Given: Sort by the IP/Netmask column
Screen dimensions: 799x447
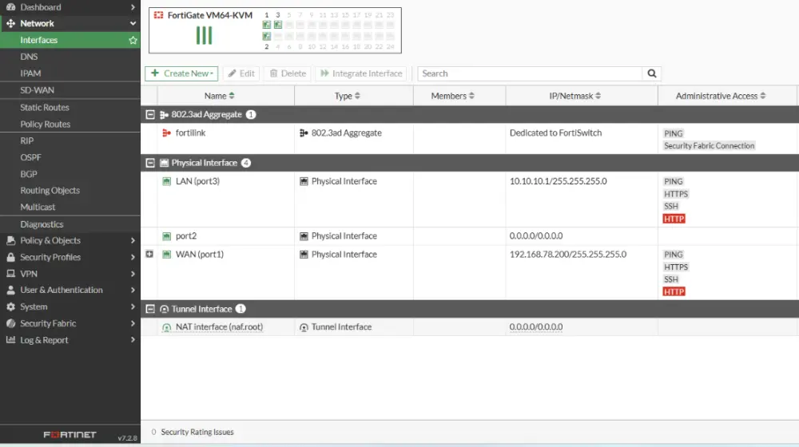Looking at the screenshot, I should point(574,96).
